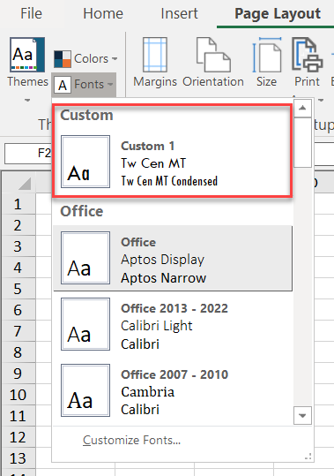Click the font list scroll down arrow

coord(302,415)
